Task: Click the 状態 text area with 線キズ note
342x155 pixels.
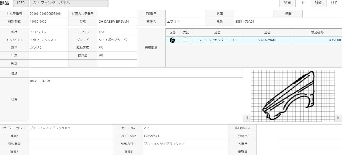Action: pyautogui.click(x=136, y=100)
